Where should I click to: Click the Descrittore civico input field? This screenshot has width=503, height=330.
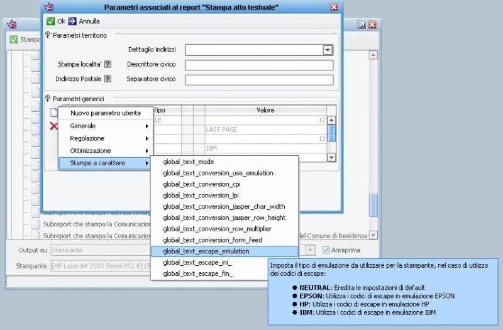[x=259, y=65]
